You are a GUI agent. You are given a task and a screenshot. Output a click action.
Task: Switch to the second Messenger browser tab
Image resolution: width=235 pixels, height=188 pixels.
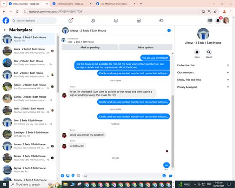[72, 4]
